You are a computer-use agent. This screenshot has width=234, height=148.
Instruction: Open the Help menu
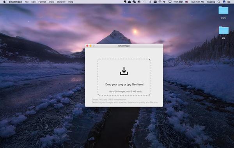tap(71, 2)
